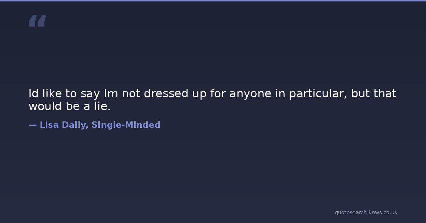Click the word "say" in the quote
The width and height of the screenshot is (426, 223).
(x=90, y=94)
